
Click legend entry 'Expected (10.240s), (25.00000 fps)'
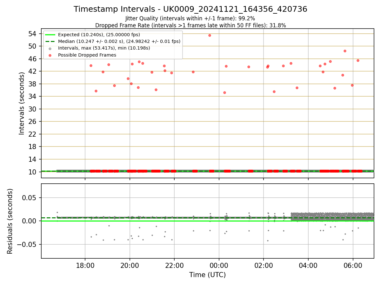click(x=99, y=35)
